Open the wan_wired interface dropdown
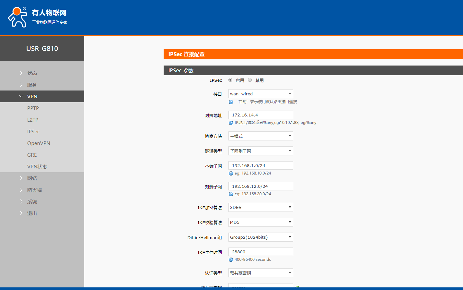463x290 pixels. tap(260, 94)
